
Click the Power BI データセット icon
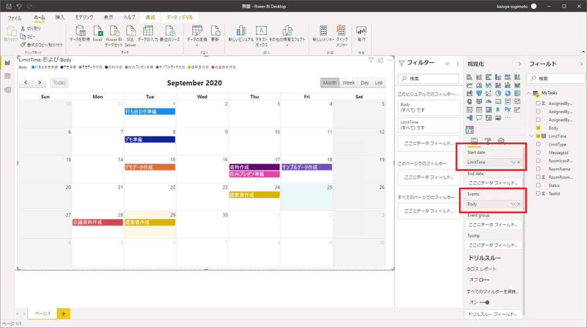(x=114, y=31)
